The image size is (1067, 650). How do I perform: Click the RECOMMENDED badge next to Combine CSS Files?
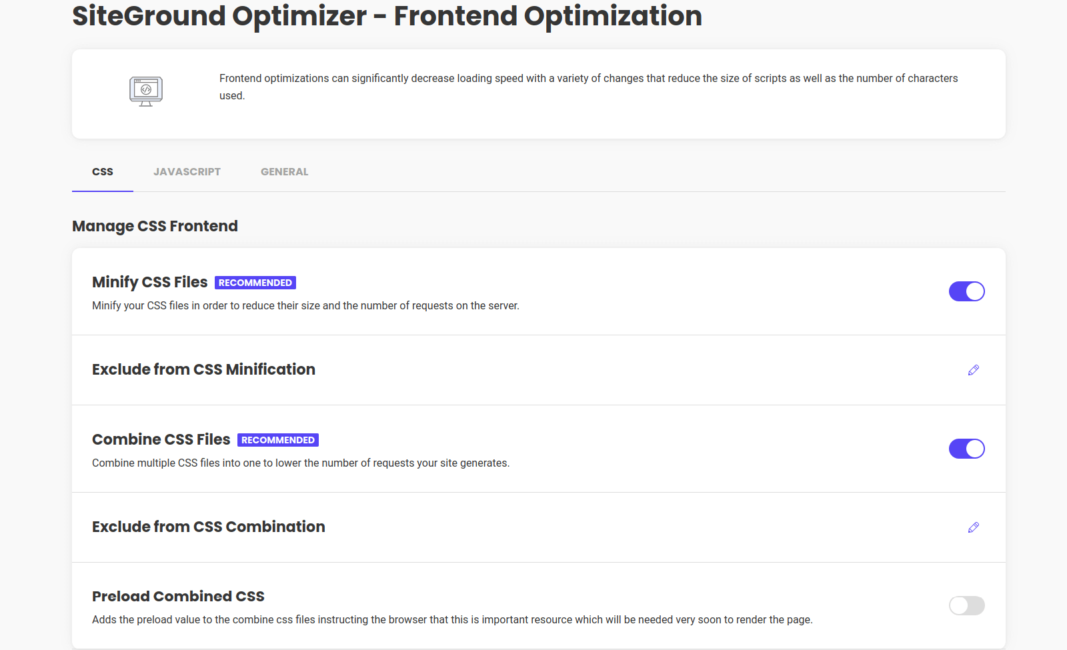277,440
